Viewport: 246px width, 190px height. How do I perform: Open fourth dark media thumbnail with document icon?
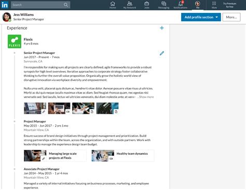pyautogui.click(x=107, y=108)
